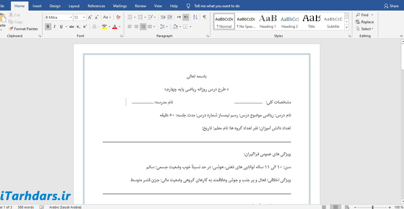Open the Select dropdown in Editing

point(365,29)
